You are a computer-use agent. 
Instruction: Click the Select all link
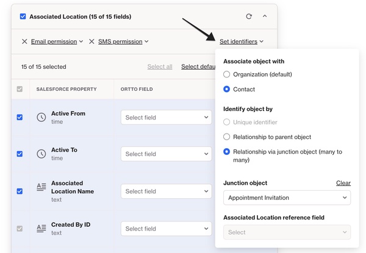coord(160,66)
